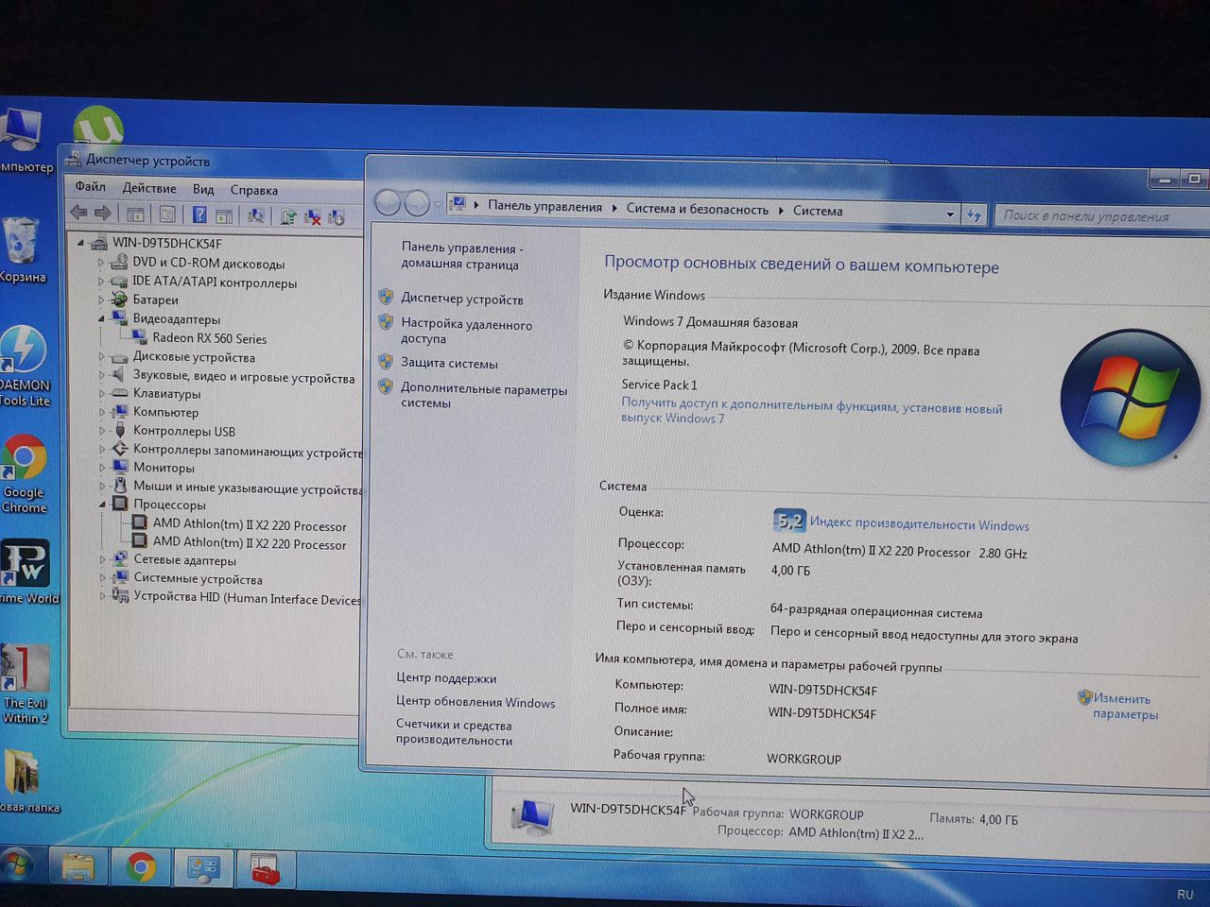This screenshot has height=907, width=1210.
Task: Expand DVD и CD-ROM дисководы node
Action: (x=101, y=263)
